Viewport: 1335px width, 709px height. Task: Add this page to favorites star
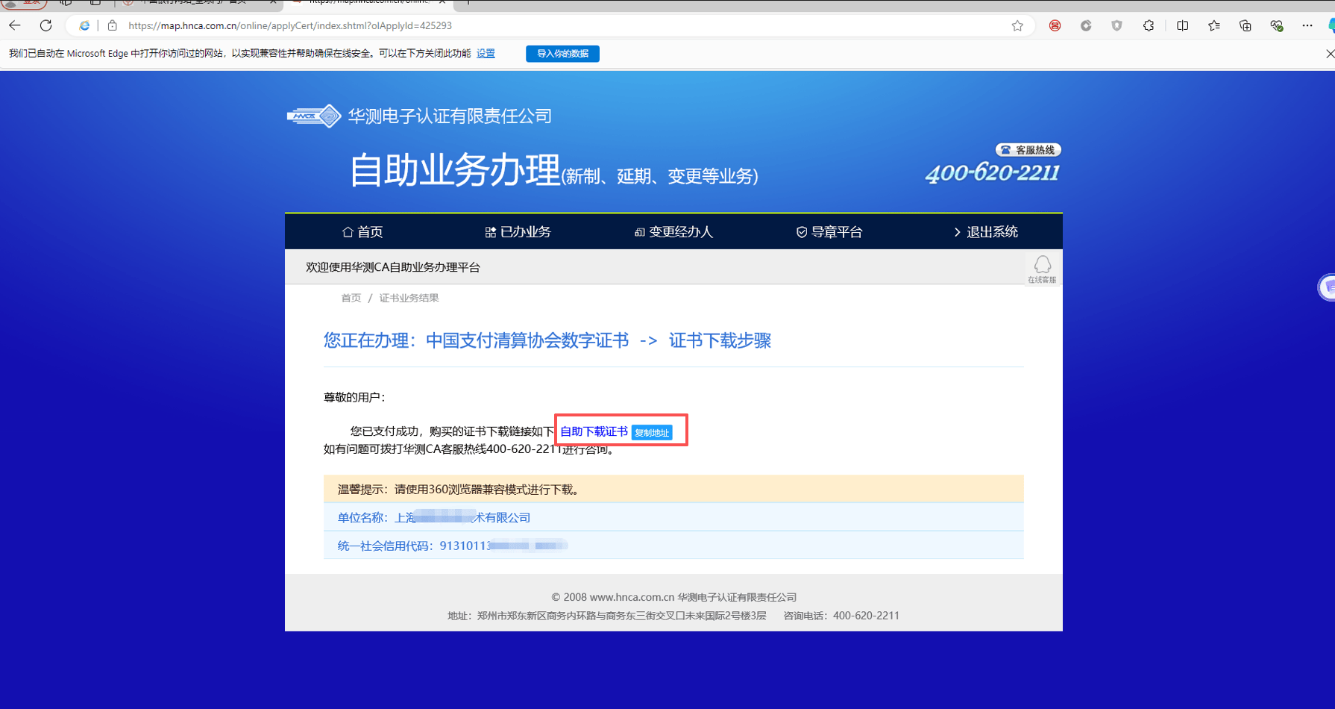pyautogui.click(x=1017, y=25)
